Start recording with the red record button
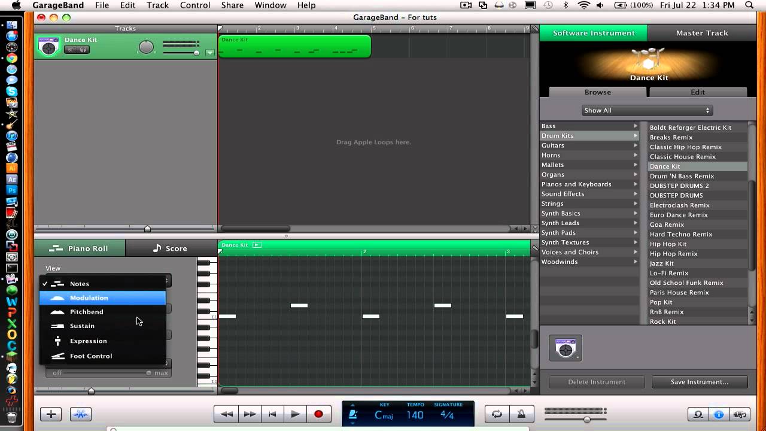The width and height of the screenshot is (766, 431). tap(318, 414)
